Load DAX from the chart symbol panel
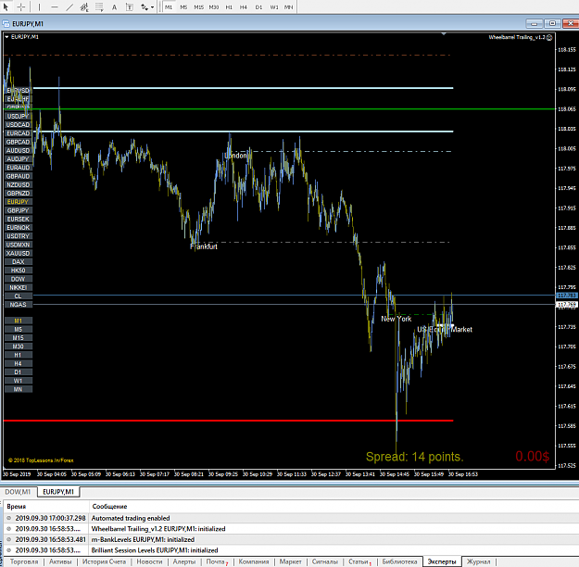579x567 pixels. tap(18, 262)
